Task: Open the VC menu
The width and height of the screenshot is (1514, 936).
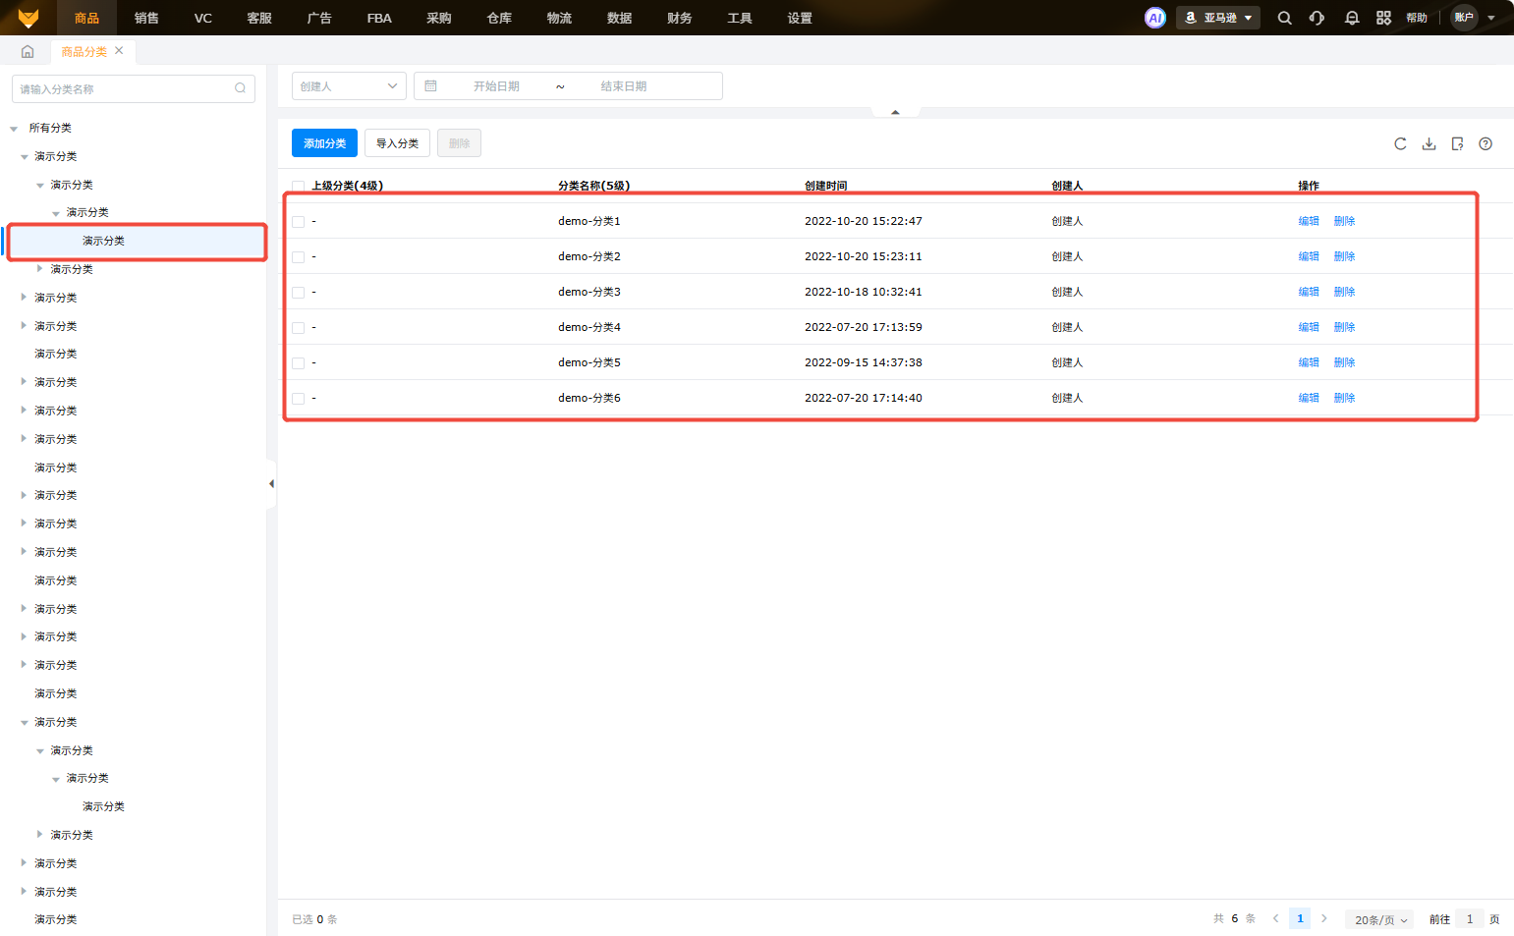Action: coord(203,18)
